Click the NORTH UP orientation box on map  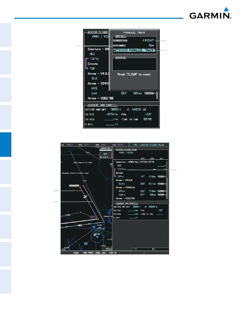tap(106, 148)
